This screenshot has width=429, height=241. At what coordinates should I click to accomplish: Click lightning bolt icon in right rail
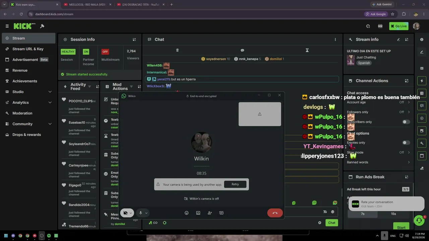[x=422, y=81]
